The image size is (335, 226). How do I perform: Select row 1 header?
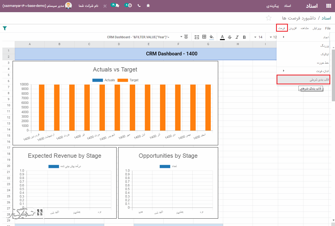click(9, 51)
